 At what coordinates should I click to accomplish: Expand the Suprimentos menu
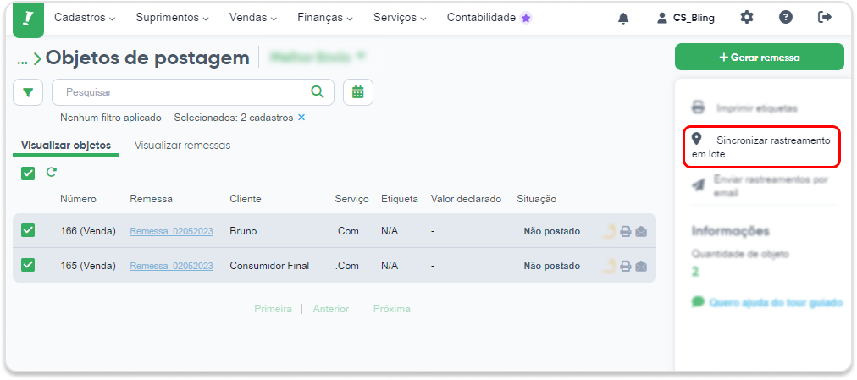[172, 18]
